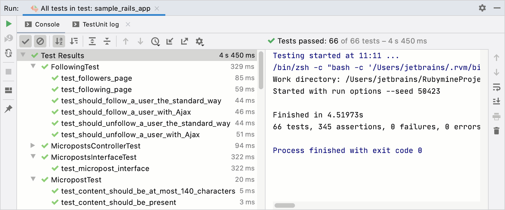This screenshot has height=210, width=505.
Task: Click the console horizontal scrollbar thumb
Action: pos(284,205)
